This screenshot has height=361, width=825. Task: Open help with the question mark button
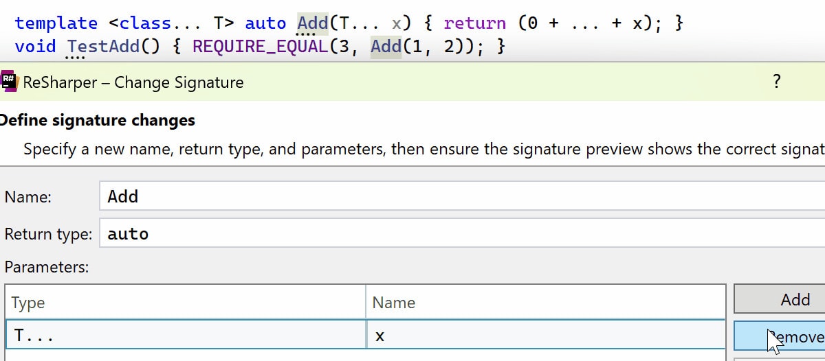click(777, 82)
